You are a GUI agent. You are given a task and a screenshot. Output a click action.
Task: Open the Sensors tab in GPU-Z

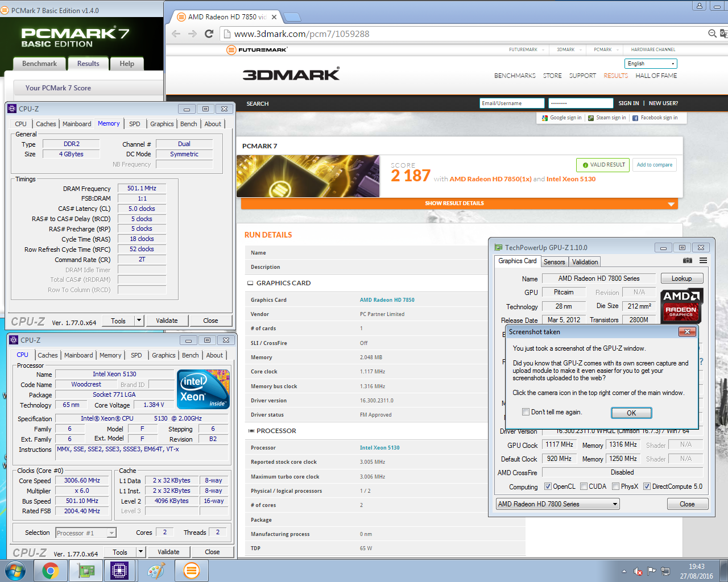[x=554, y=262]
